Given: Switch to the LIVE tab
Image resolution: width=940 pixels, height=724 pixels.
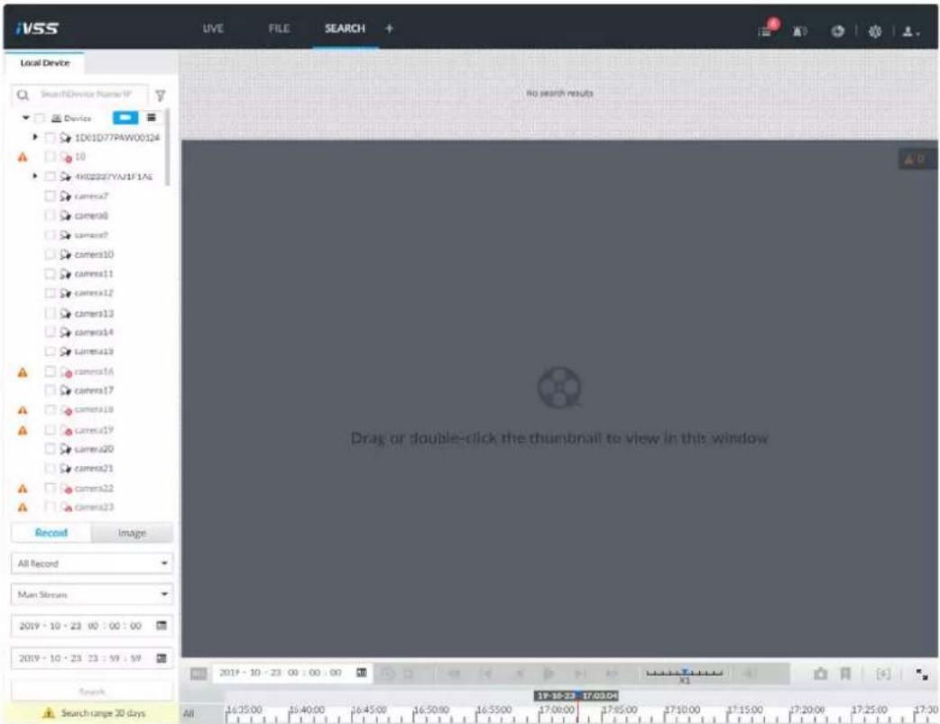Looking at the screenshot, I should [213, 28].
